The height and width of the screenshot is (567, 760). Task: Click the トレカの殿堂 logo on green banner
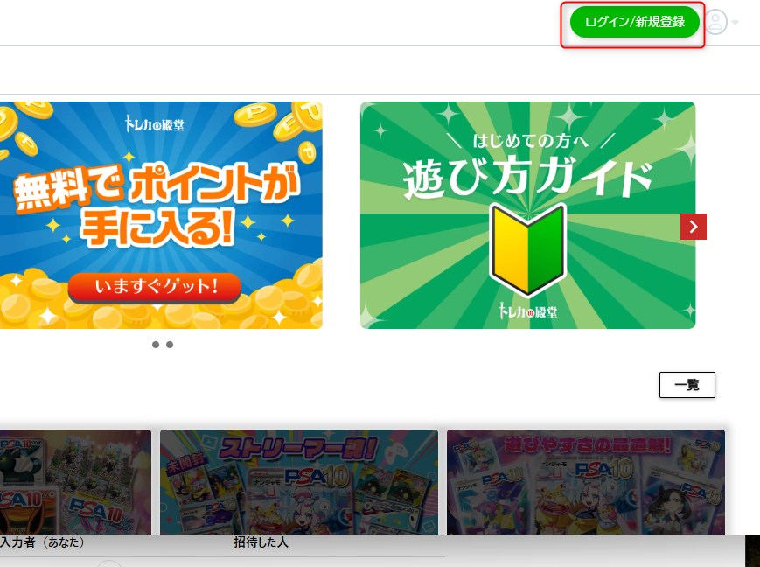[x=528, y=311]
